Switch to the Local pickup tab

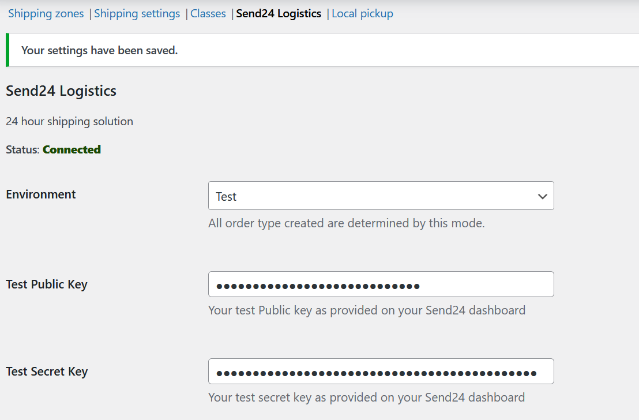click(362, 13)
